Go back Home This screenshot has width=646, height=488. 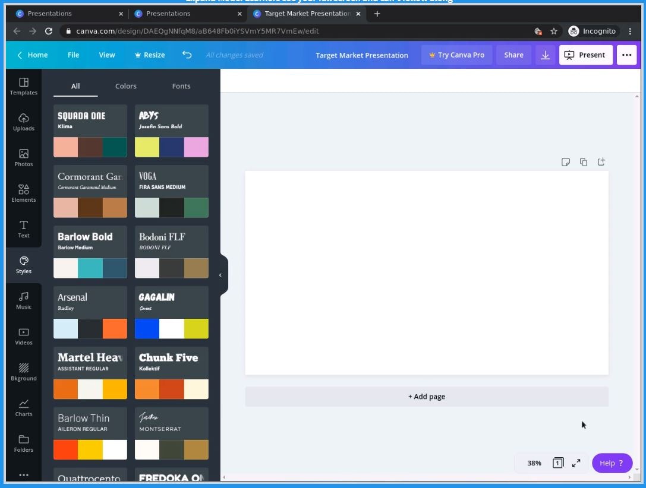click(33, 55)
